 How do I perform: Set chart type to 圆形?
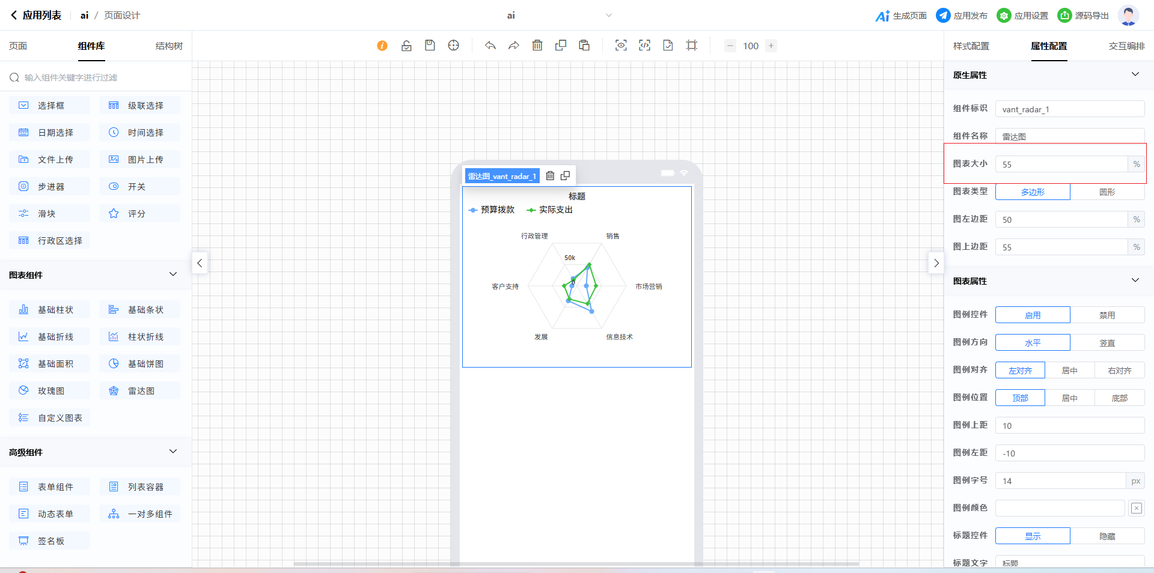pos(1107,192)
